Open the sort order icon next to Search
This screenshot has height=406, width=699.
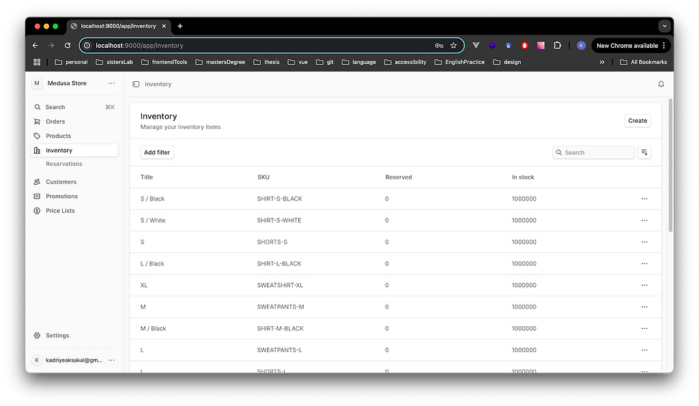[644, 152]
